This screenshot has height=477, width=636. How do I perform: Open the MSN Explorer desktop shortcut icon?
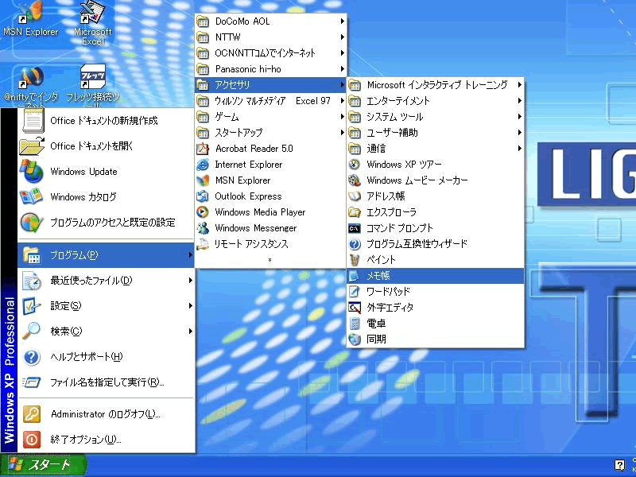31,12
